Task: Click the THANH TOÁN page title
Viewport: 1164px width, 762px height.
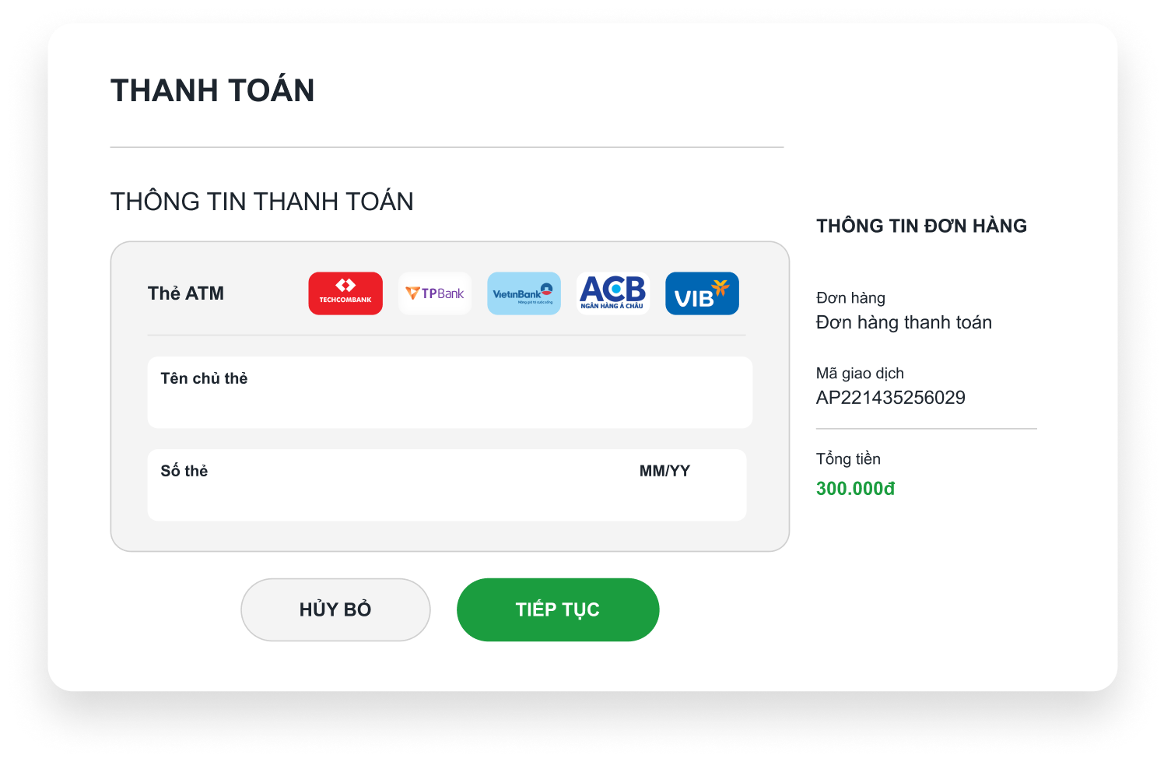Action: pos(212,90)
